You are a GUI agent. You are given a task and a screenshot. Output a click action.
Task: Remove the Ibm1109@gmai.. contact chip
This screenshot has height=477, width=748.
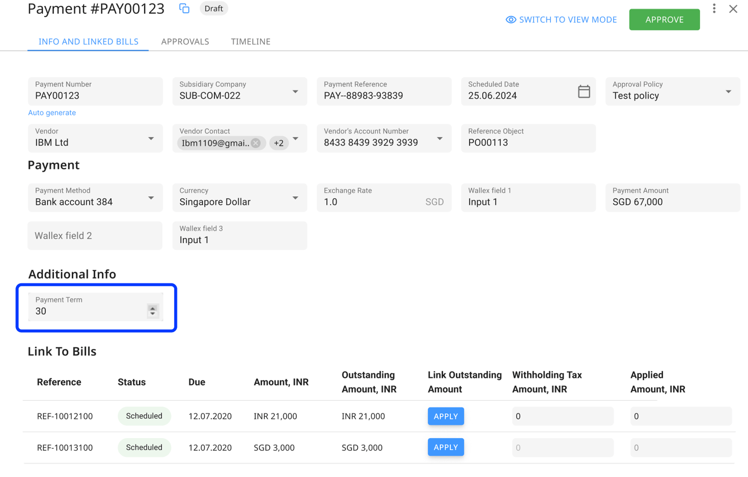pyautogui.click(x=256, y=143)
